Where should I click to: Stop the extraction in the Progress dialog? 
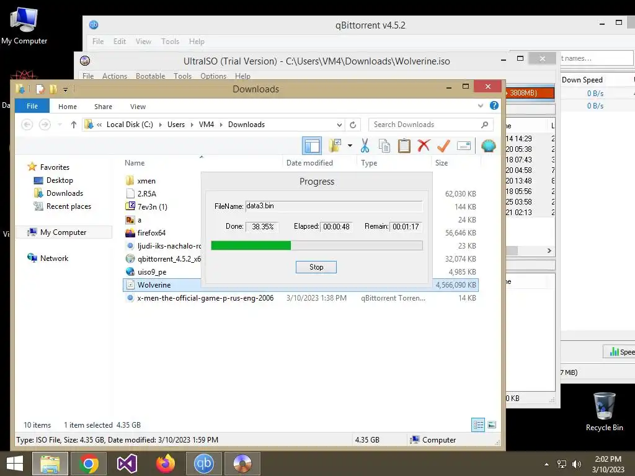(316, 267)
